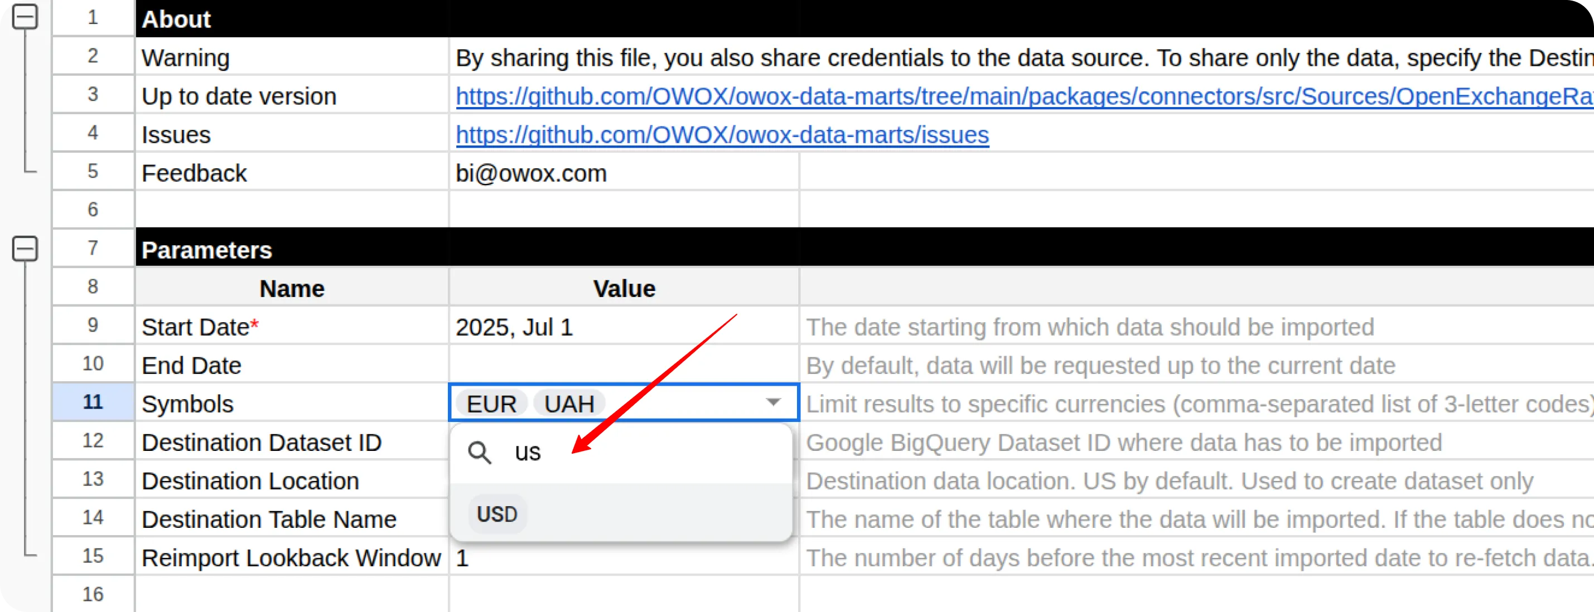Click the bi@owox.com feedback cell
Viewport: 1594px width, 612px height.
click(x=623, y=173)
